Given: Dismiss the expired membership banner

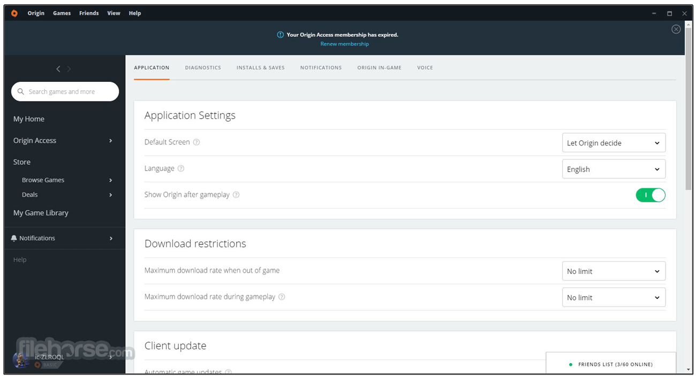Looking at the screenshot, I should 676,29.
